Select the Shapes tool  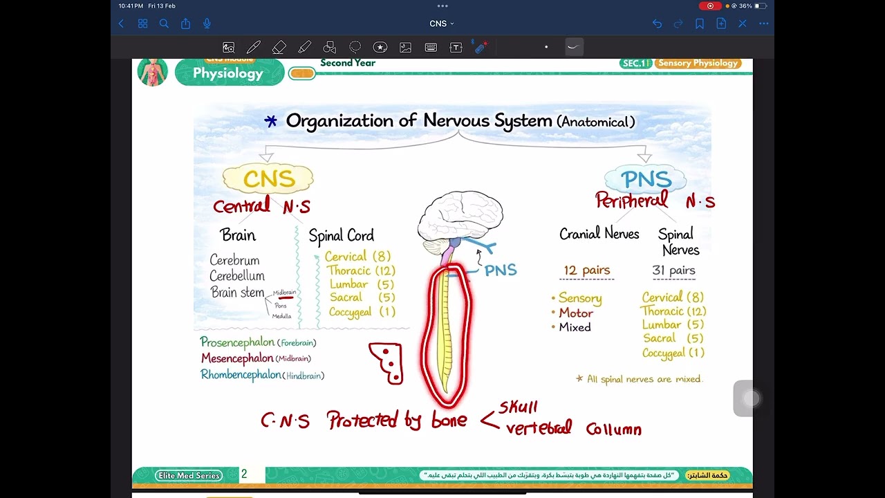pos(330,48)
